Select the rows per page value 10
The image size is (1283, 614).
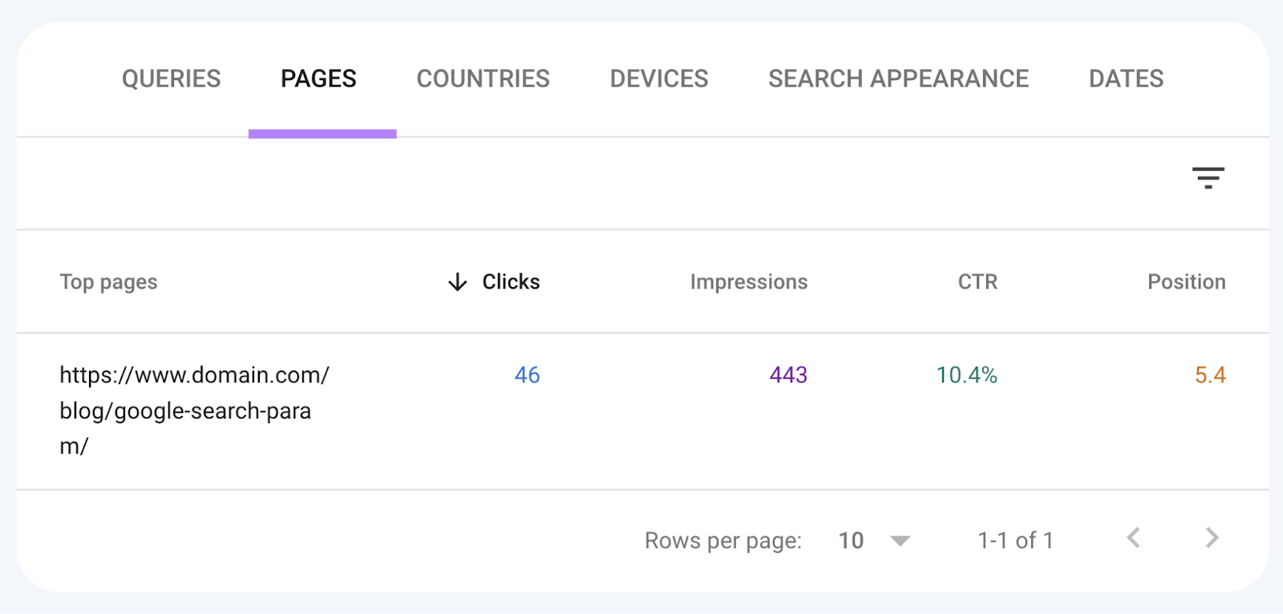tap(851, 541)
